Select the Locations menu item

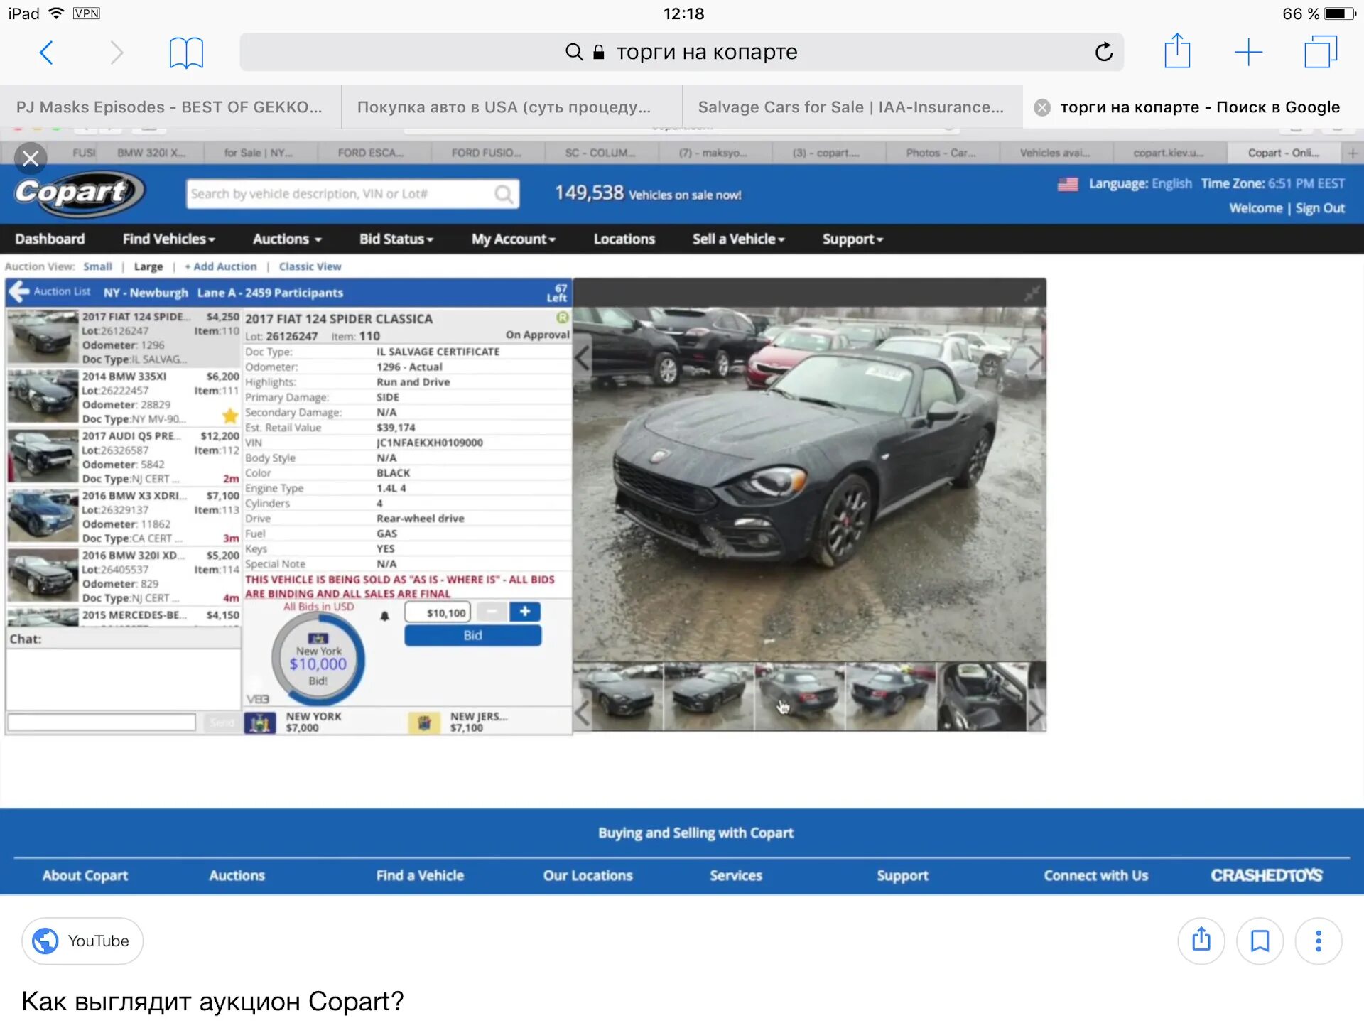625,239
